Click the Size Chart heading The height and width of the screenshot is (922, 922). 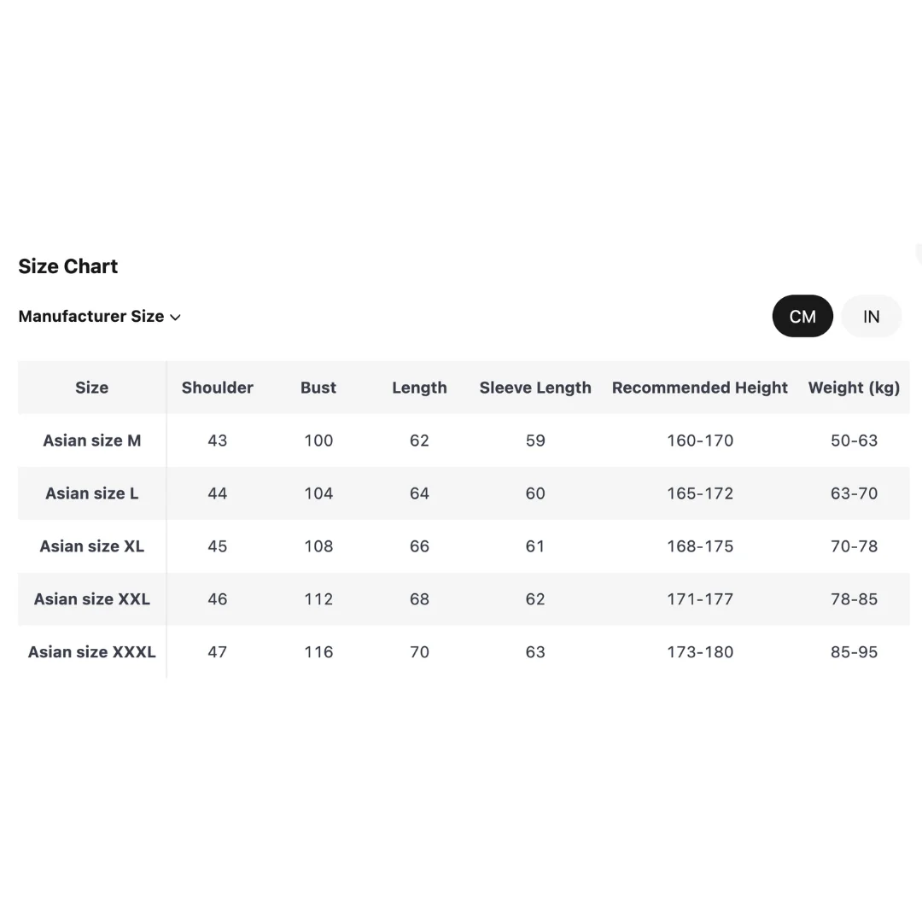pyautogui.click(x=68, y=266)
